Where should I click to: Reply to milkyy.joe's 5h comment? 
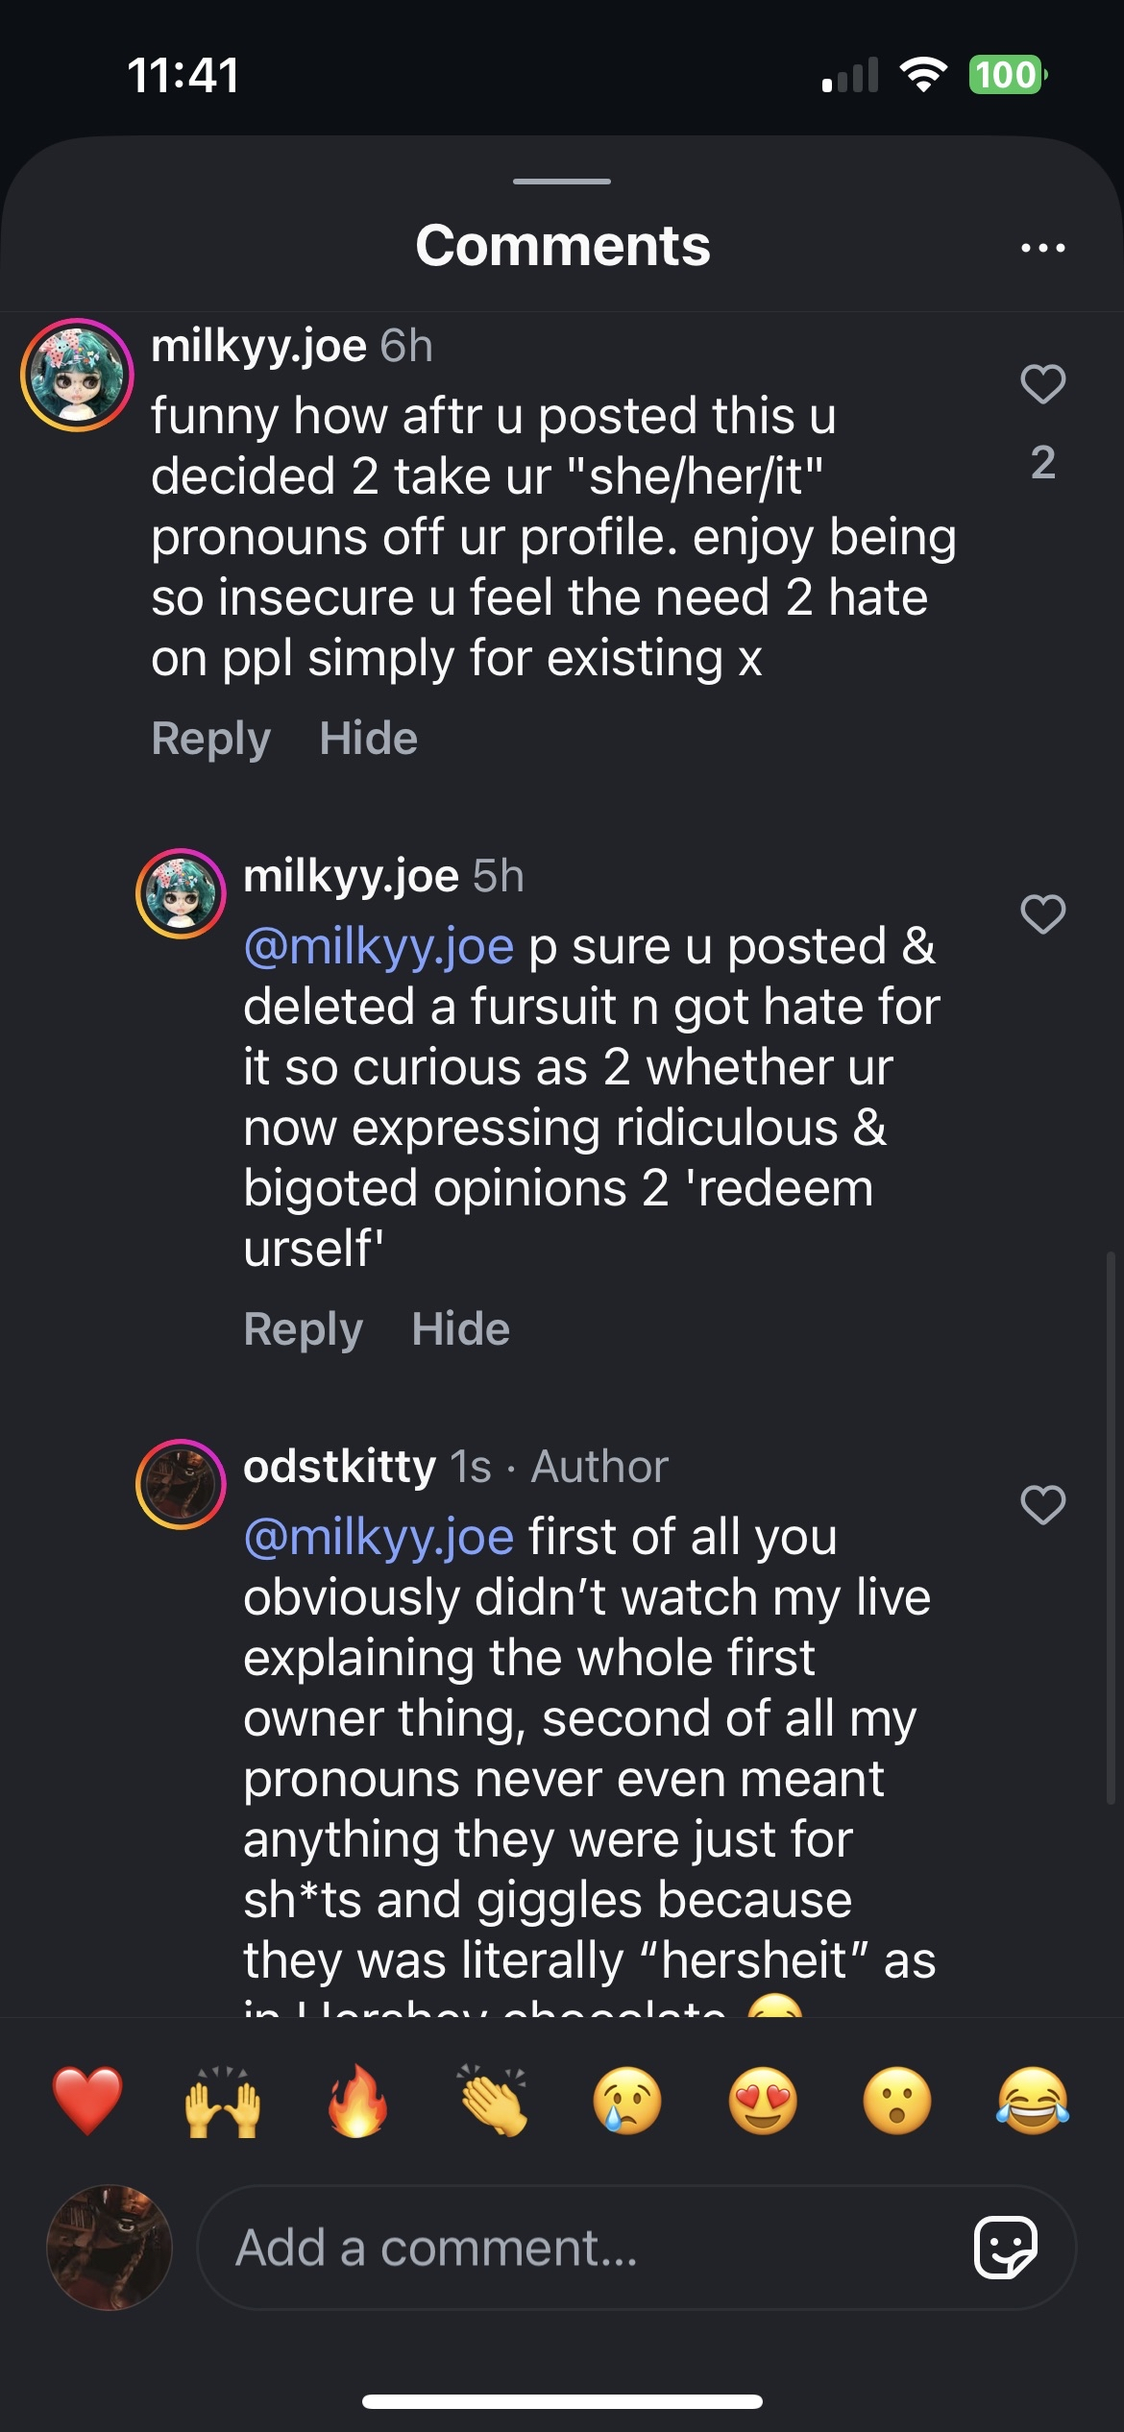303,1329
